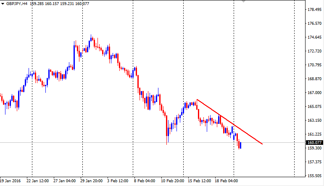
Task: Select the red descending trendline
Action: [x=229, y=122]
